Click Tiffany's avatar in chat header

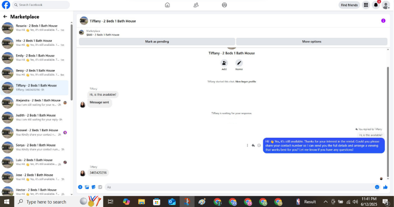point(84,21)
